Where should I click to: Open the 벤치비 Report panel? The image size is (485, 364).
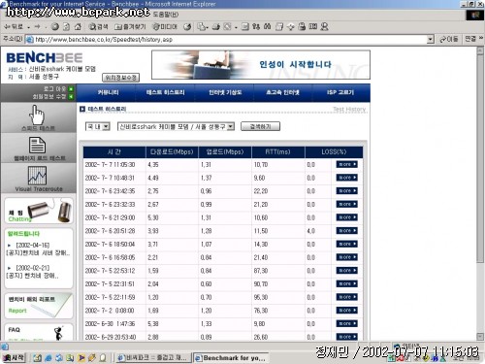(x=39, y=306)
